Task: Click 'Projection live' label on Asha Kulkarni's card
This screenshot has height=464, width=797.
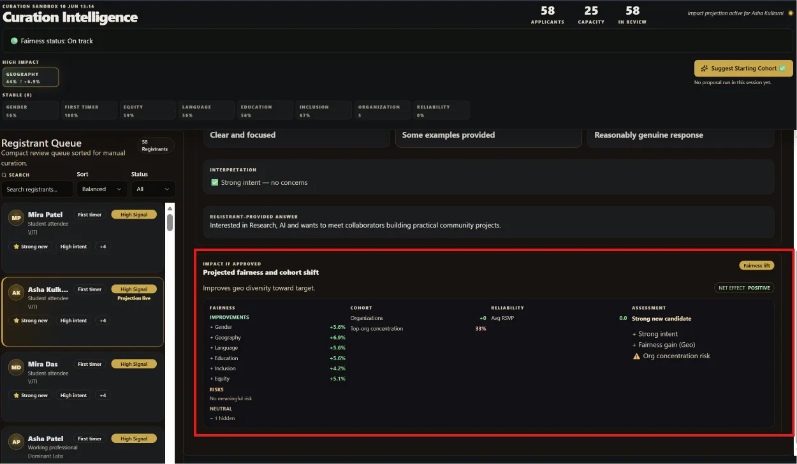Action: 134,298
